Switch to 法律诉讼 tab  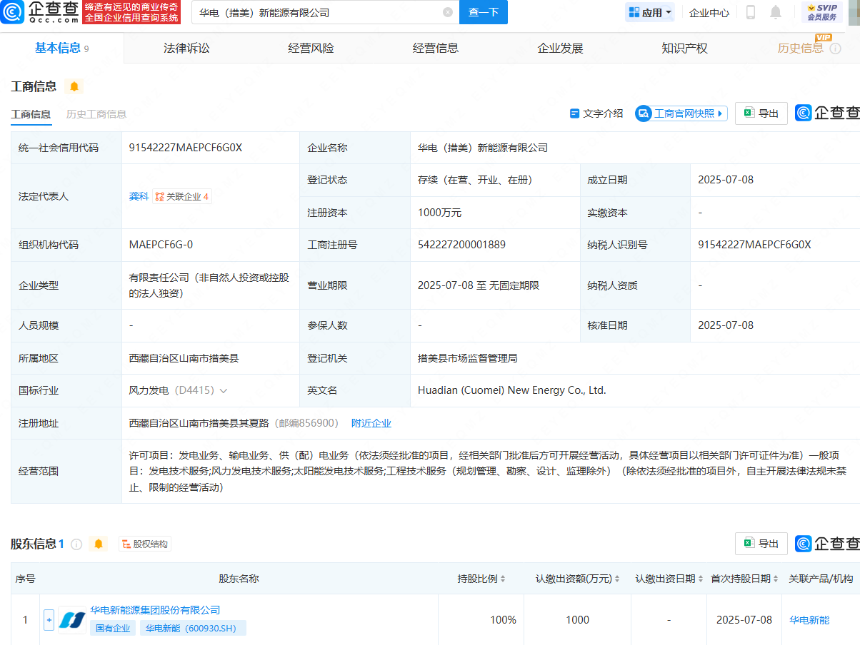[x=186, y=49]
